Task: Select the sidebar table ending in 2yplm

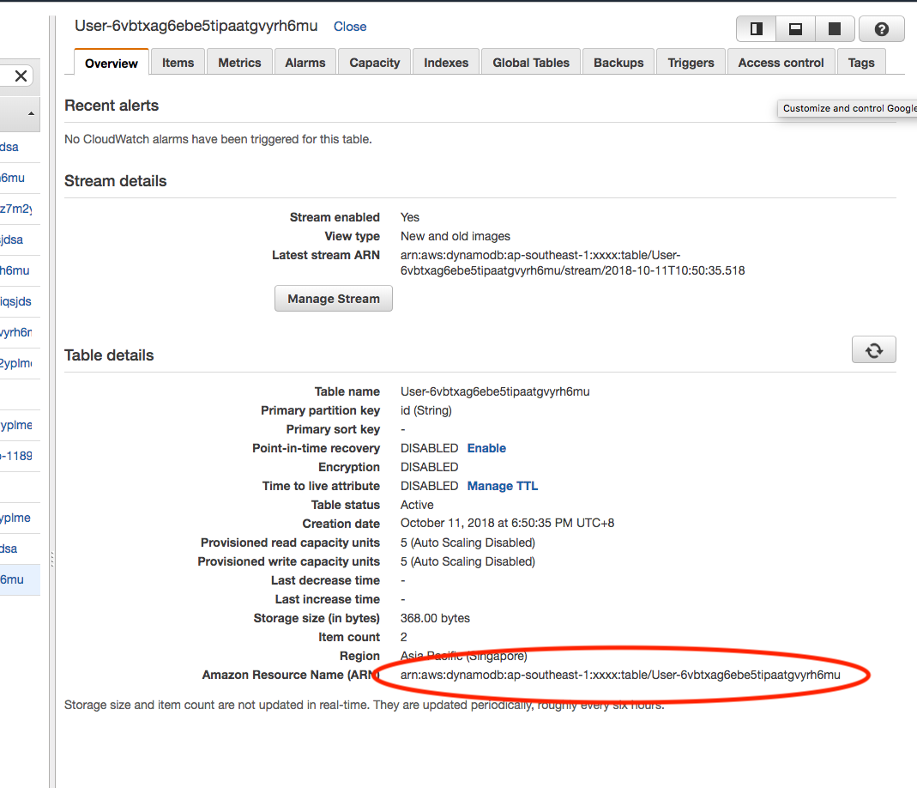Action: click(x=16, y=363)
